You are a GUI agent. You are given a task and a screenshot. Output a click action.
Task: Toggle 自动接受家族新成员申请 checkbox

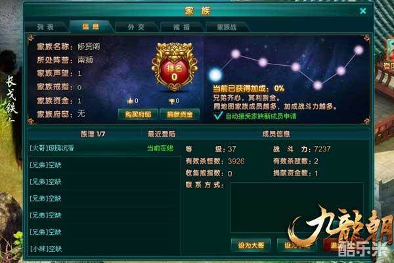coord(218,116)
